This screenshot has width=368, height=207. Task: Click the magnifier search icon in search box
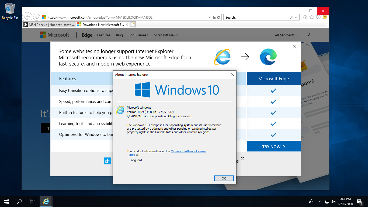point(291,17)
